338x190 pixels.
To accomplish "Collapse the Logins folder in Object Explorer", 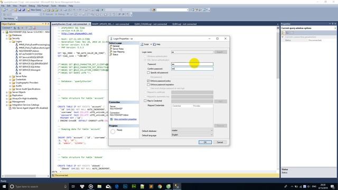I will (10, 41).
